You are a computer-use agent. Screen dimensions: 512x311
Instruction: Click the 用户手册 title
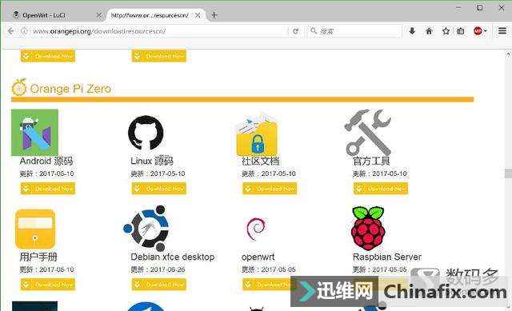tap(38, 257)
